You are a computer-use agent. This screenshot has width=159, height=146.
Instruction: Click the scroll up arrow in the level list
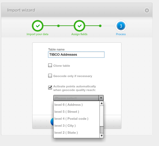[x=102, y=103]
